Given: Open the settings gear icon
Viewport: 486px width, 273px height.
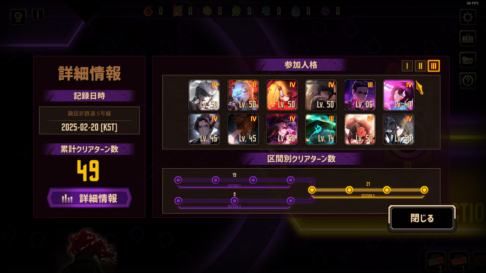Looking at the screenshot, I should [468, 17].
